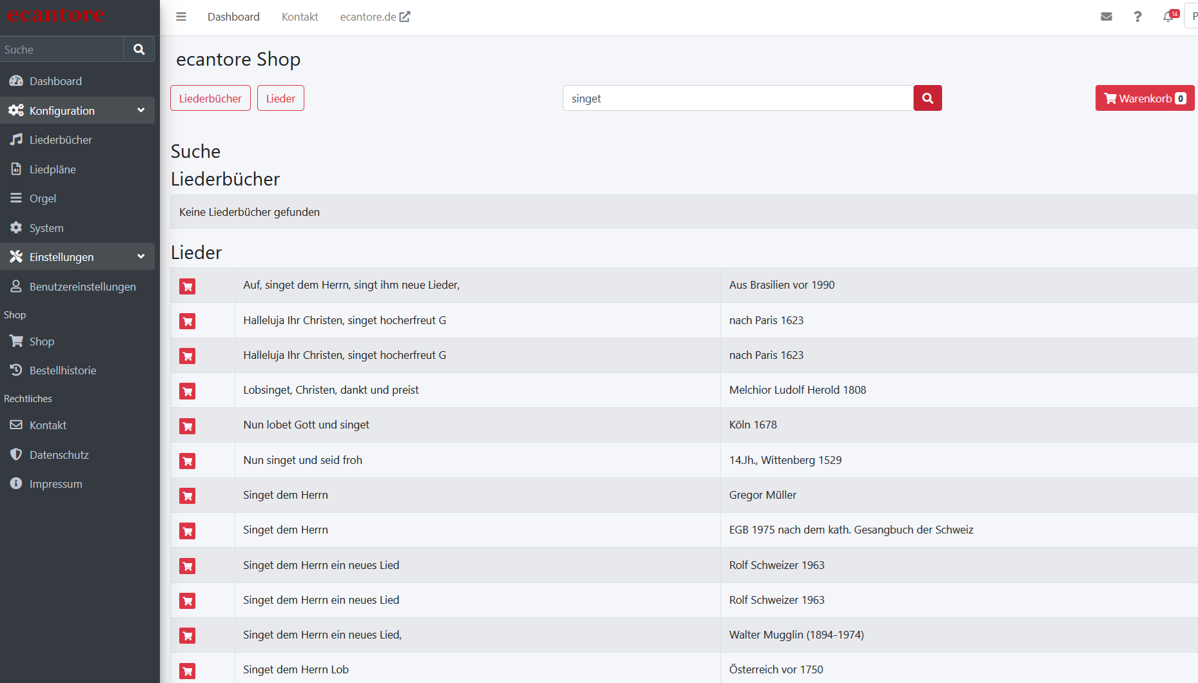Screen dimensions: 1198x683
Task: Open Dashboard in the sidebar
Action: [x=77, y=81]
